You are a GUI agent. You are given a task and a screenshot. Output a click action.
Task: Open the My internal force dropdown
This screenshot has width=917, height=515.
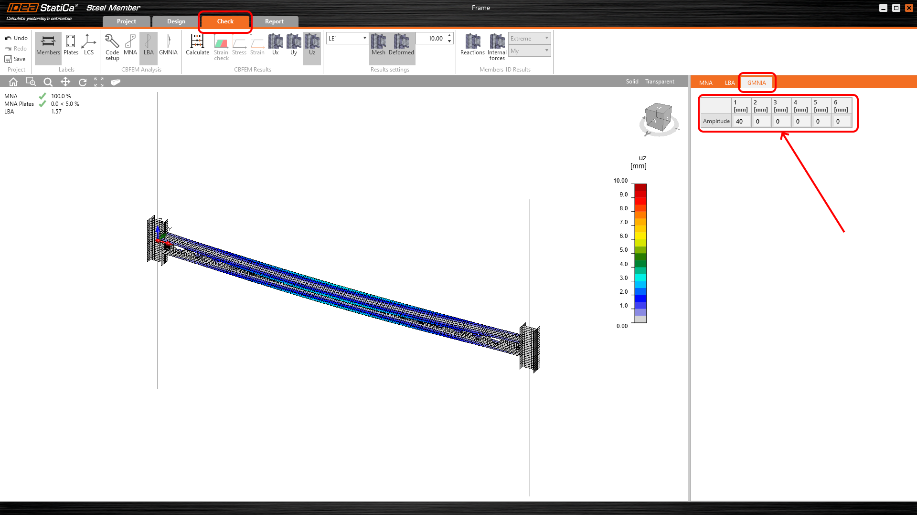[x=530, y=51]
